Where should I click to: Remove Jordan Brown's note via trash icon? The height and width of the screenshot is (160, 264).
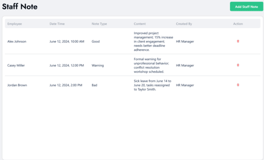coord(238,85)
